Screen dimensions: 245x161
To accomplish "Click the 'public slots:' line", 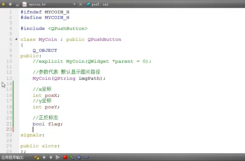I will [x=40, y=146].
